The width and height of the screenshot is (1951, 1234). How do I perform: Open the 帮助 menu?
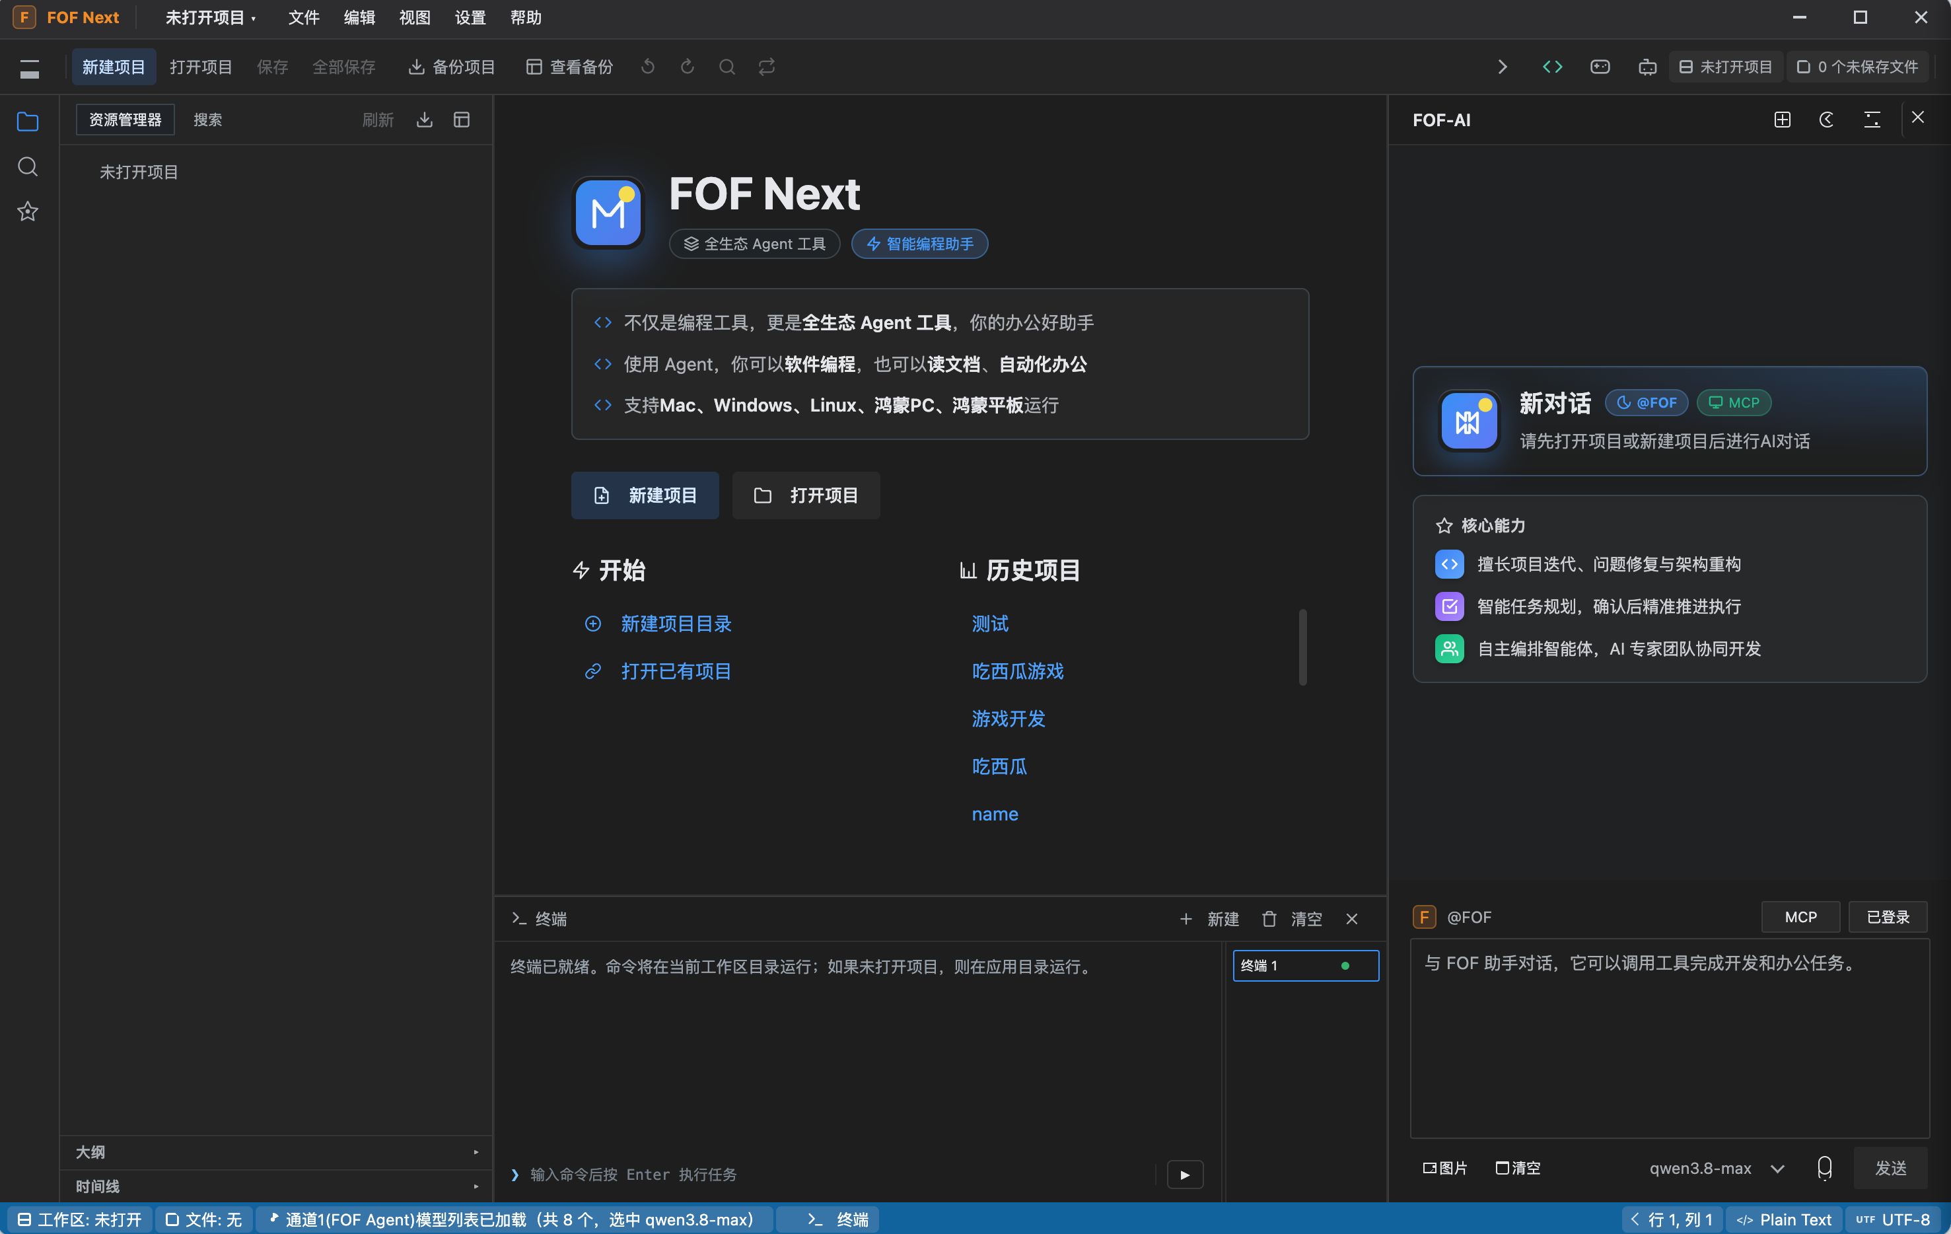[x=526, y=17]
